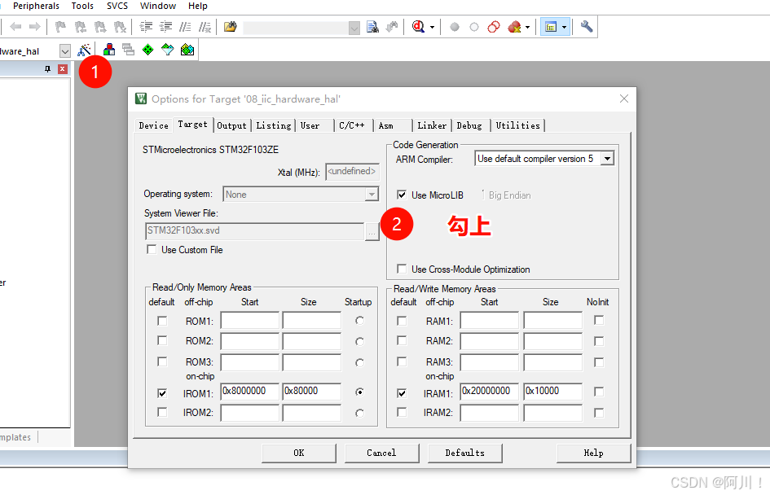Expand the breakpoints dropdown arrow
The image size is (770, 495).
coord(527,28)
